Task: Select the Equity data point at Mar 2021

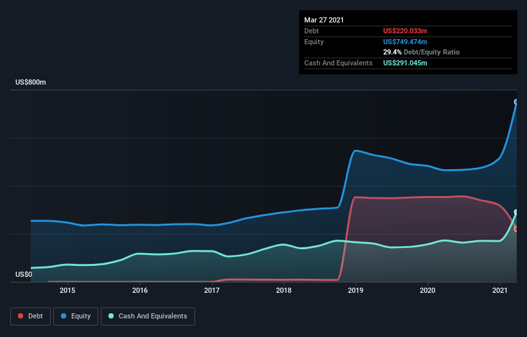Action: (516, 102)
